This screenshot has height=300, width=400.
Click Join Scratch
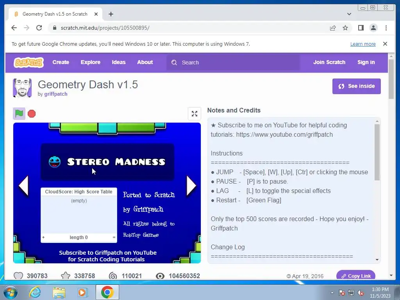[x=329, y=62]
